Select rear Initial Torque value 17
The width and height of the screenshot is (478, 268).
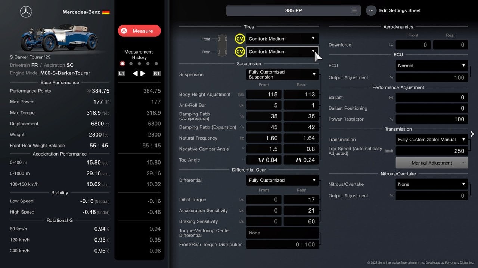pos(301,200)
